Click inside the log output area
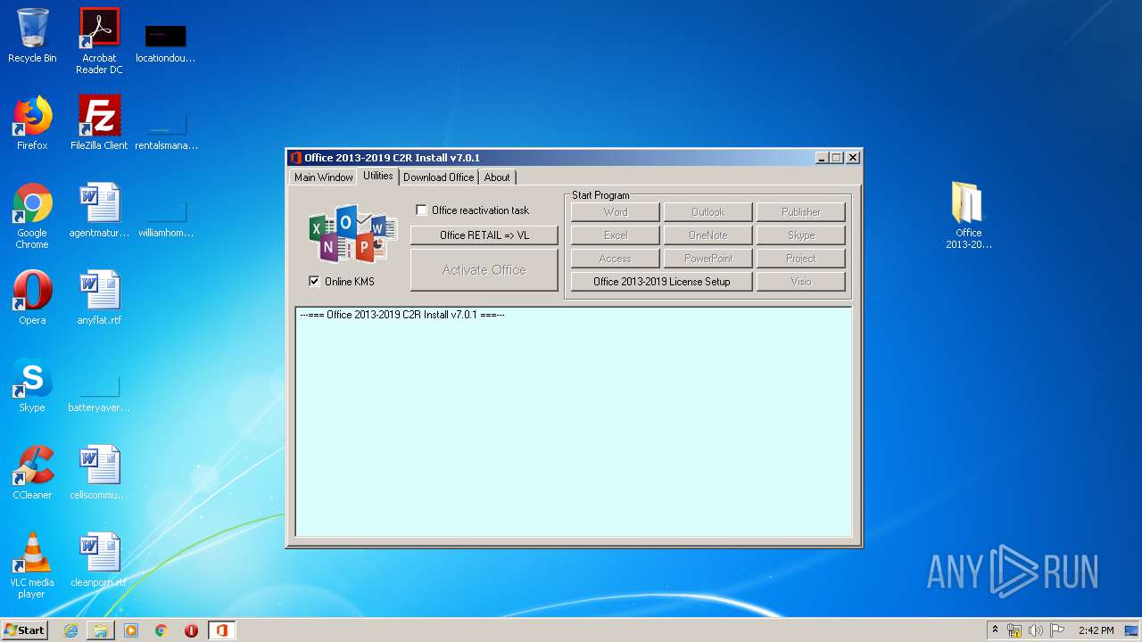This screenshot has width=1142, height=642. pyautogui.click(x=574, y=422)
